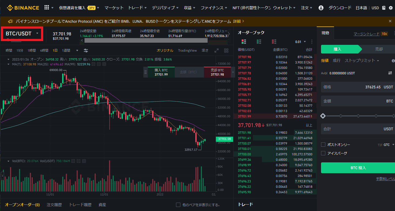Image resolution: width=395 pixels, height=211 pixels.
Task: Select the 4時間 chart interval
Action: pyautogui.click(x=44, y=51)
